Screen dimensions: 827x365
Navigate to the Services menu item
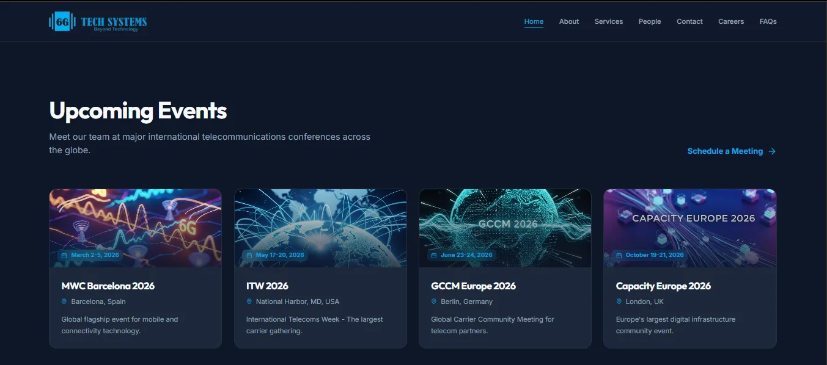coord(608,21)
